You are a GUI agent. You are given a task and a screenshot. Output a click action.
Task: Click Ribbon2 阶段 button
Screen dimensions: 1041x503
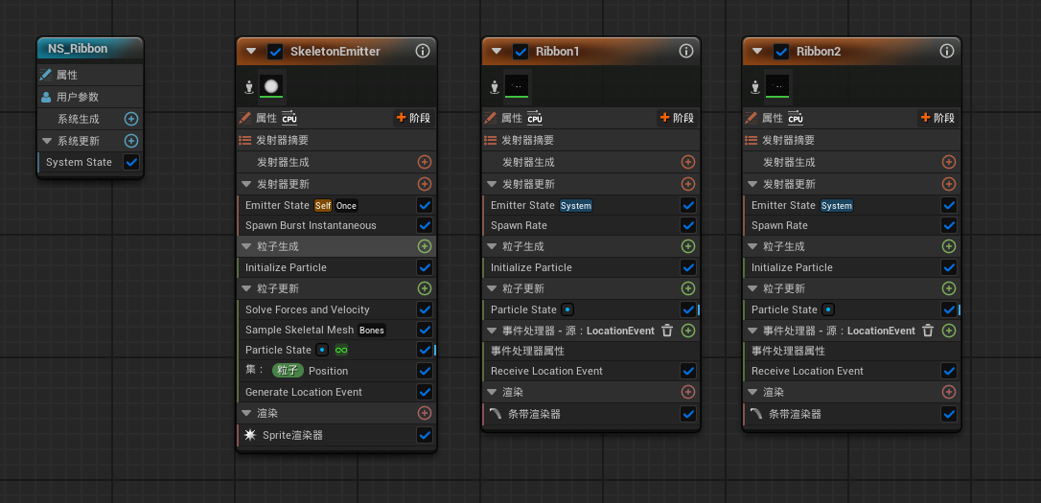click(x=937, y=118)
